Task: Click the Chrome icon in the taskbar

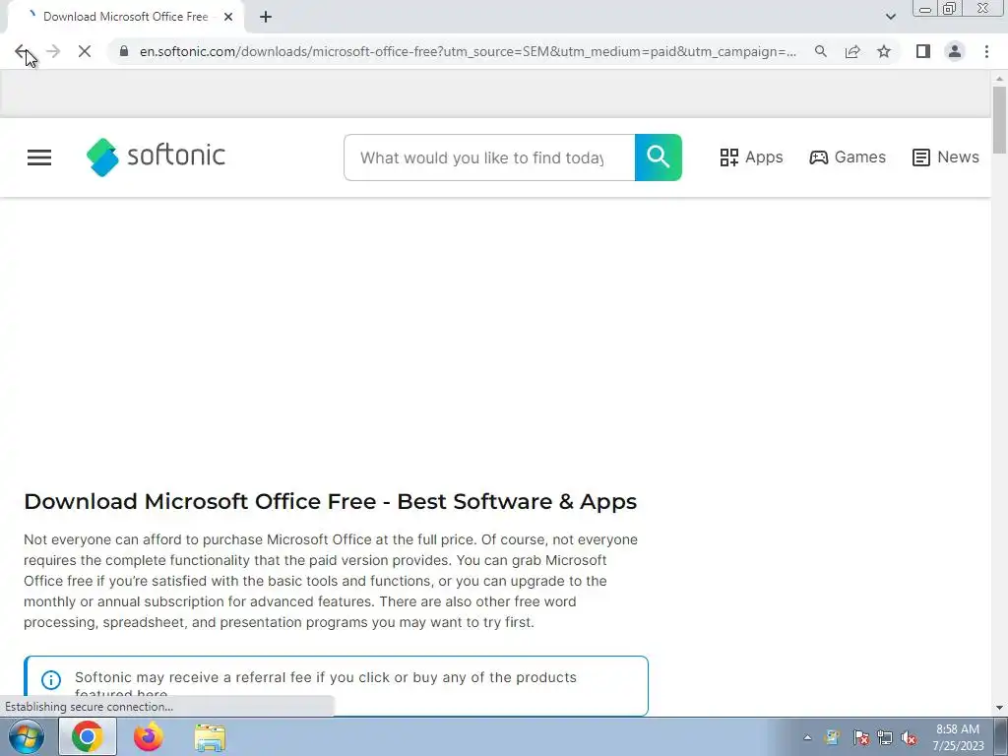Action: pyautogui.click(x=88, y=736)
